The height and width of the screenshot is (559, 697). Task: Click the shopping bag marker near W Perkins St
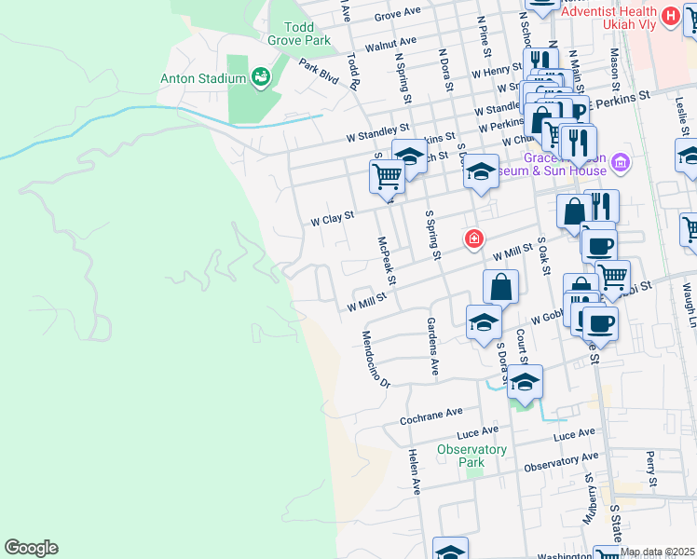tap(539, 120)
